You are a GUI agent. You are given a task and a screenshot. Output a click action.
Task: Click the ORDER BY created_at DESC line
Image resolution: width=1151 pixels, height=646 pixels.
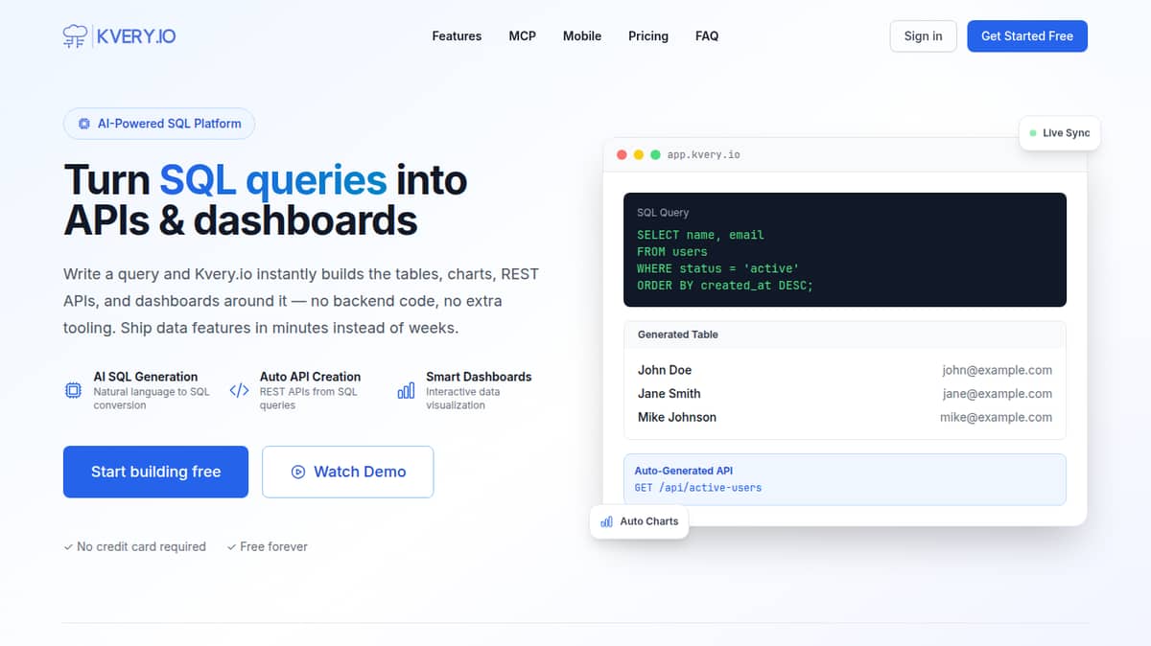coord(725,286)
